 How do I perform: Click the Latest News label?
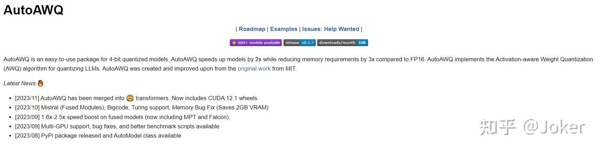tap(20, 83)
